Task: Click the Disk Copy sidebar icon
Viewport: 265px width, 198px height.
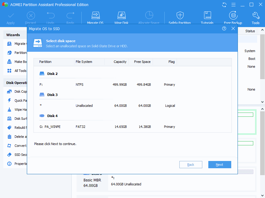Action: click(x=9, y=91)
